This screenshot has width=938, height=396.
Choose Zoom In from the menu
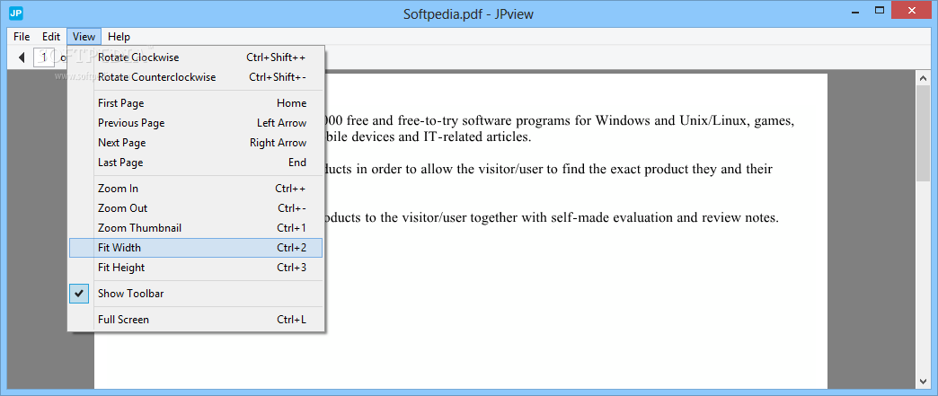[x=196, y=189]
